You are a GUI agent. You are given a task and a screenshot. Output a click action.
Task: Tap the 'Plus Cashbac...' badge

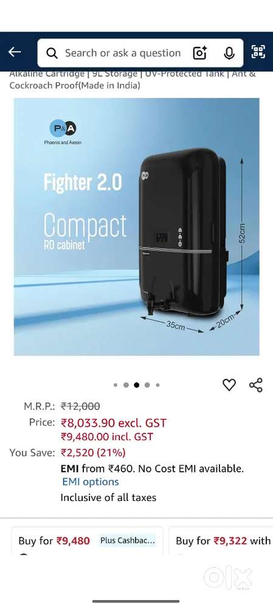[128, 541]
